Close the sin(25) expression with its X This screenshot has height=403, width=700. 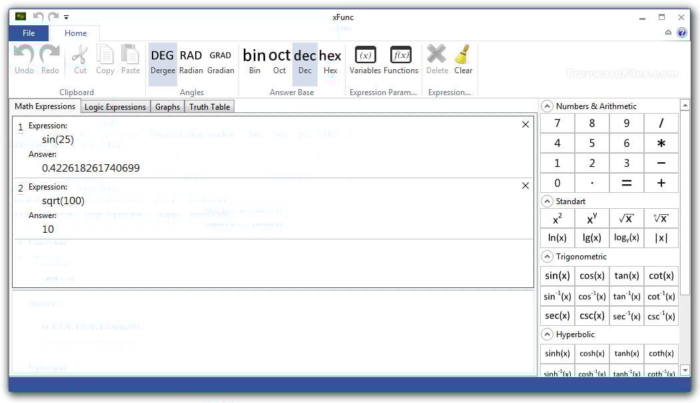pos(525,124)
